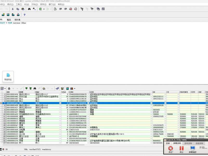Click the Cascade windows icon
Image resolution: width=208 pixels, height=156 pixels.
[98, 9]
